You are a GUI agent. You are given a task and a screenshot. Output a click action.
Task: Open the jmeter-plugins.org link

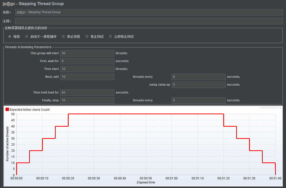pyautogui.click(x=271, y=107)
